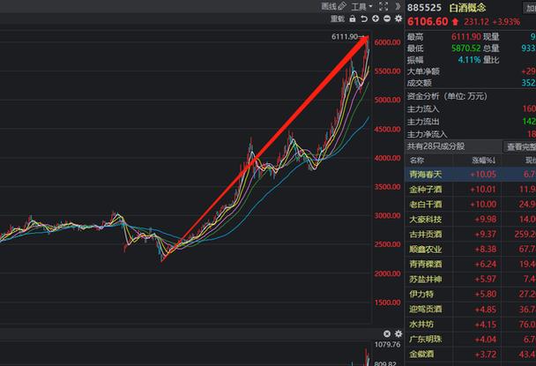The height and width of the screenshot is (366, 536).
Task: Open the 工具 dropdown menu
Action: tap(361, 6)
